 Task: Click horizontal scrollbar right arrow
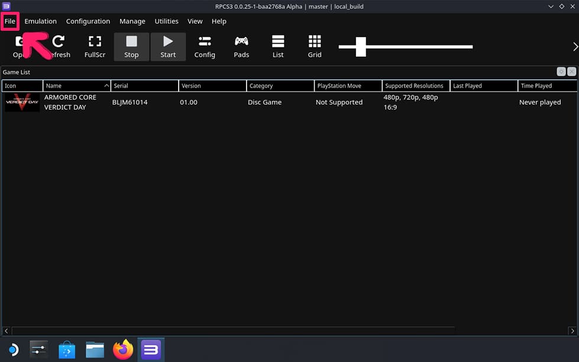click(x=572, y=331)
